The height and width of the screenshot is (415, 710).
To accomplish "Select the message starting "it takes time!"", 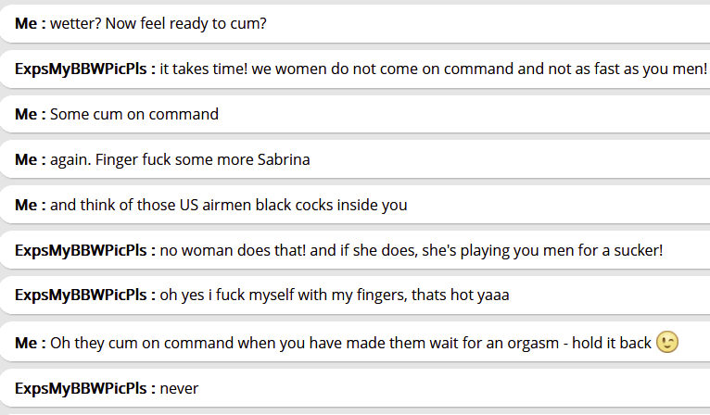I will (433, 69).
